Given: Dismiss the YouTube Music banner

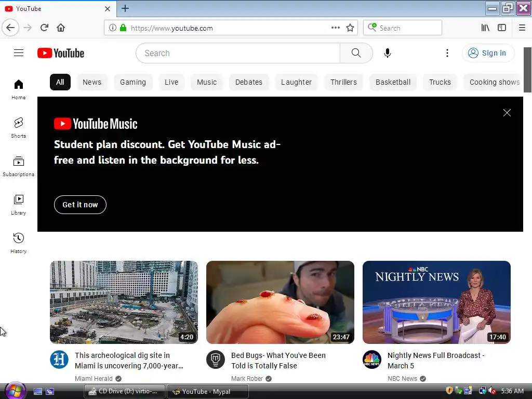Looking at the screenshot, I should pyautogui.click(x=507, y=113).
